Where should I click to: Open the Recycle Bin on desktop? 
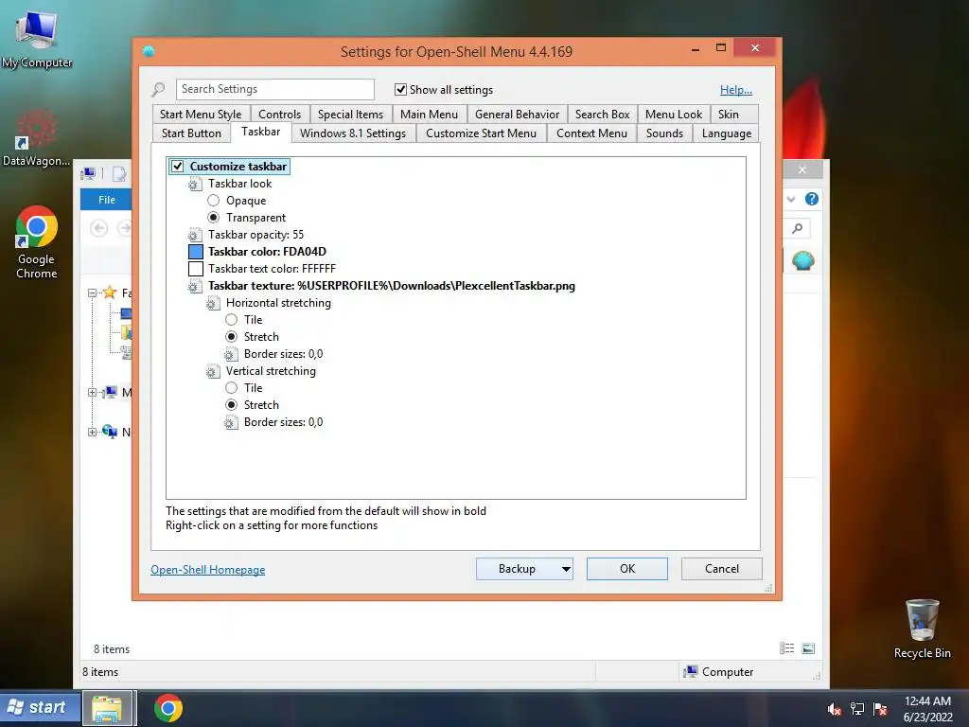(922, 629)
